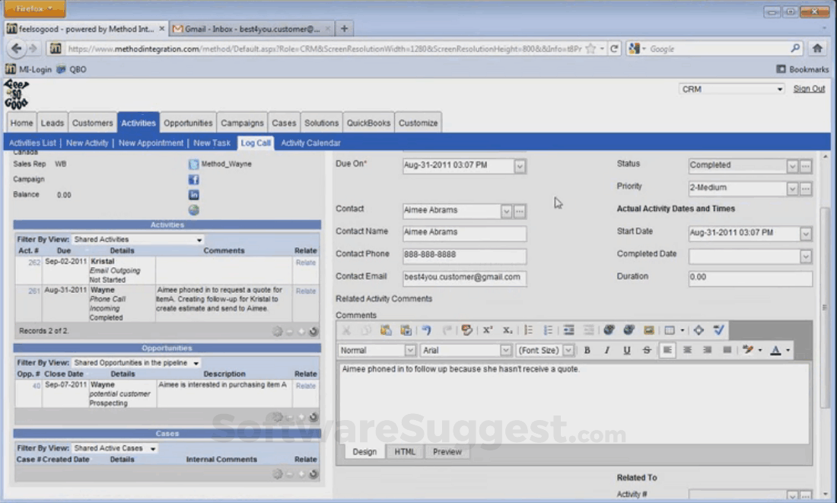837x503 pixels.
Task: Apply italic formatting to the comment text
Action: tap(606, 350)
